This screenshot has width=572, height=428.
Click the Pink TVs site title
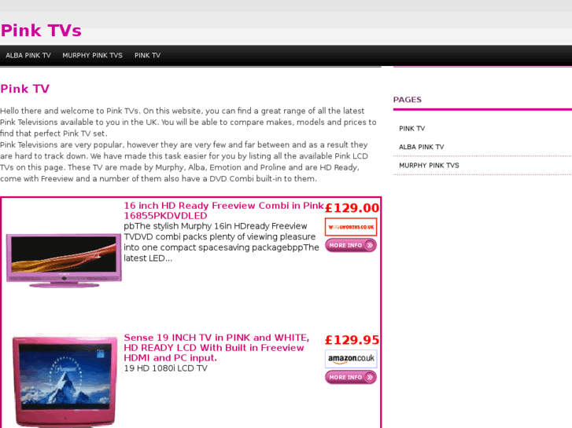click(x=41, y=31)
